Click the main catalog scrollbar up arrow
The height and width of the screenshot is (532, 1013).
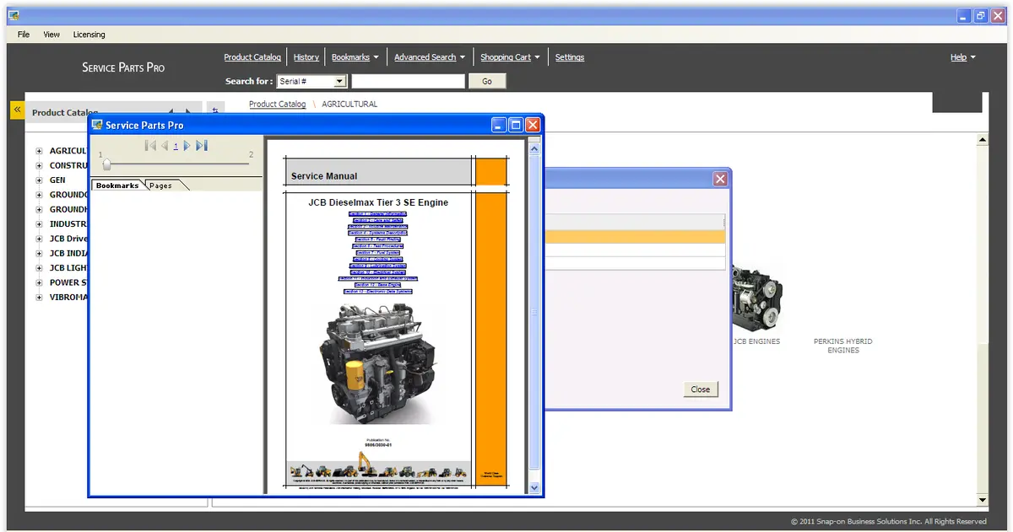click(x=982, y=140)
